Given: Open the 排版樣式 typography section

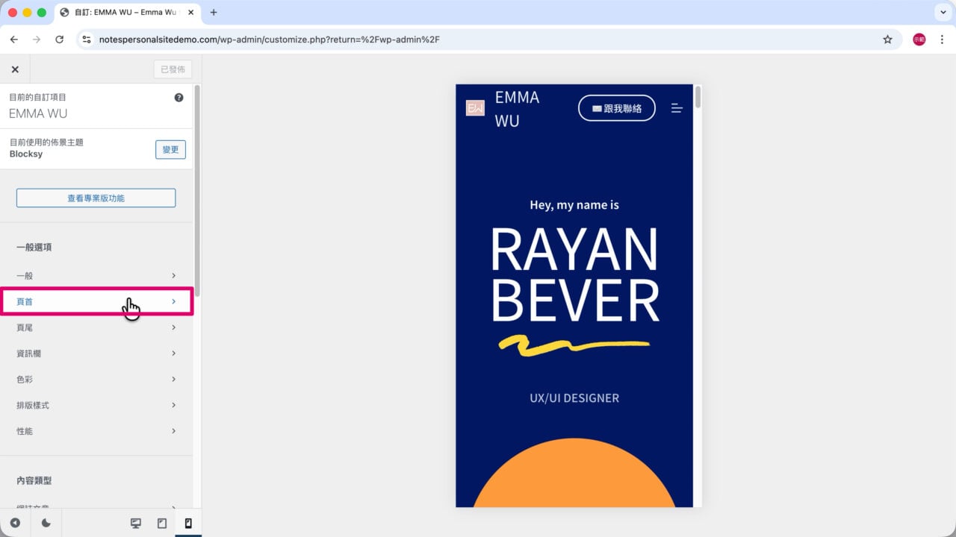Looking at the screenshot, I should pos(96,405).
